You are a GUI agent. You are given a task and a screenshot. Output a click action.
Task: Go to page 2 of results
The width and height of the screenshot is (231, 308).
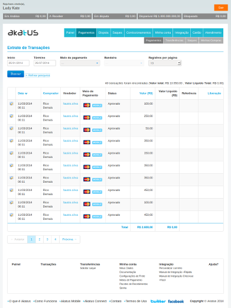pos(40,239)
